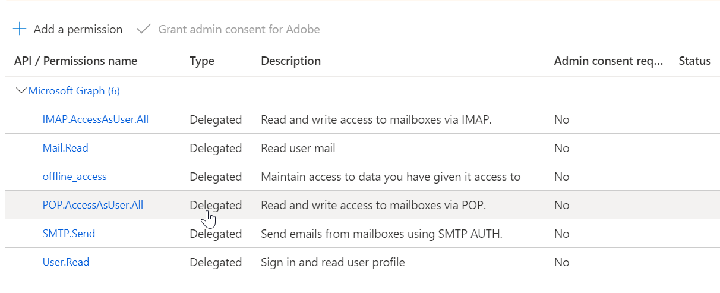Click the Read user mail description cell
Viewport: 720px width, 293px height.
pos(298,148)
